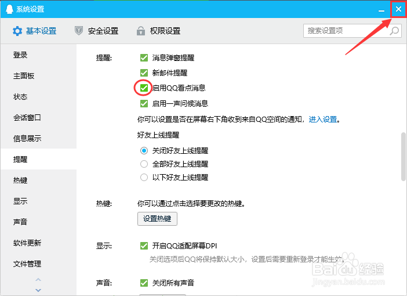Screen dimensions: 407x296
Task: Toggle 开启QQ适配屏幕DPI checkbox
Action: click(144, 246)
